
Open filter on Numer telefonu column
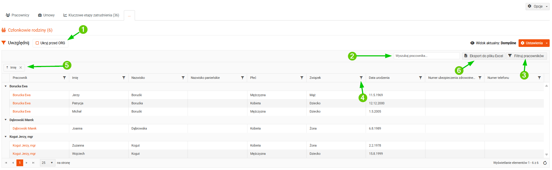539,78
